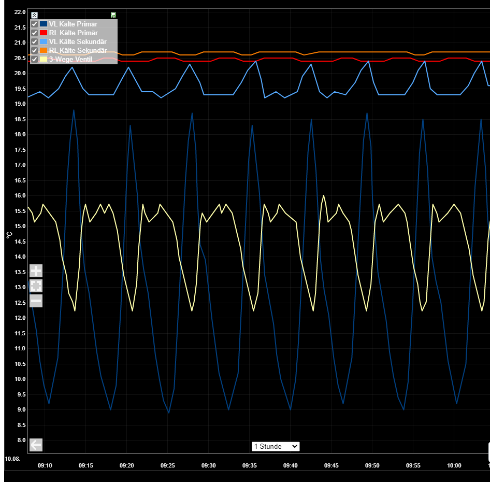Click the 'RL Kälte Sekundär' legend label

(78, 50)
